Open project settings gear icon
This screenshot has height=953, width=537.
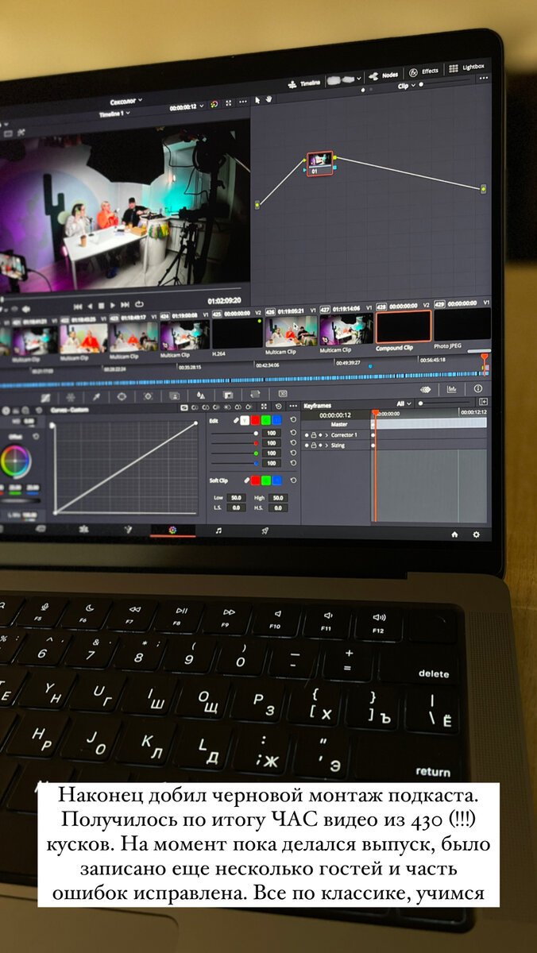click(476, 535)
